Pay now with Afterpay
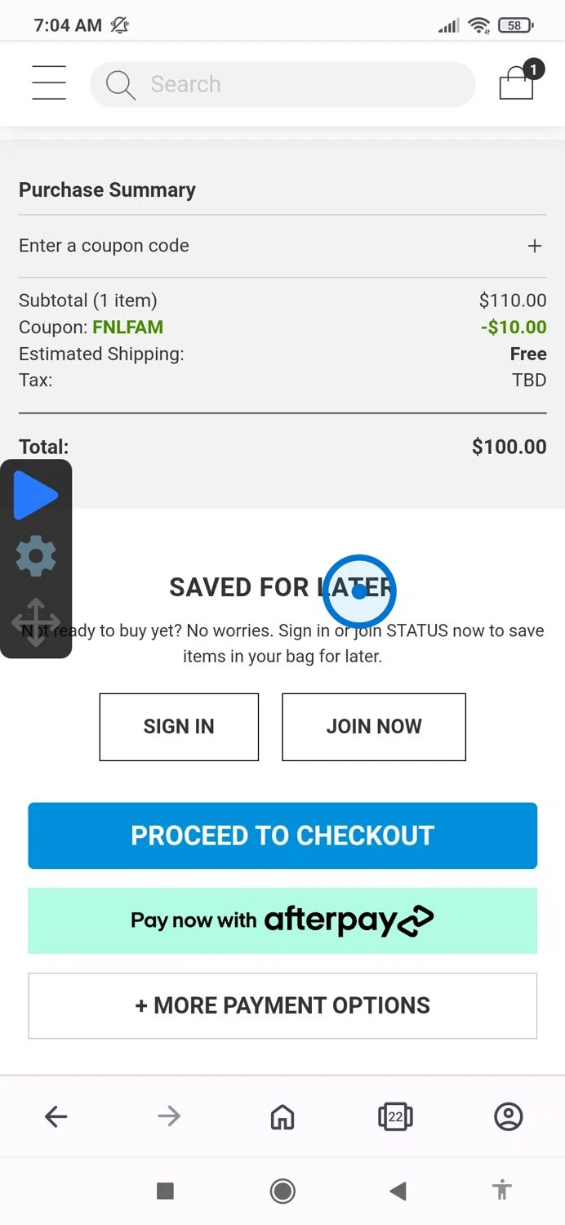The height and width of the screenshot is (1225, 565). [x=282, y=920]
